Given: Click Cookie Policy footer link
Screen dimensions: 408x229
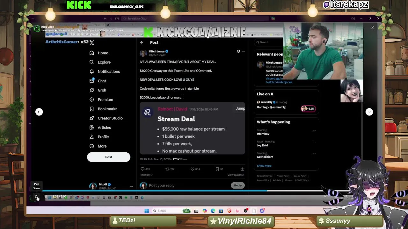Looking at the screenshot, I should [300, 176].
